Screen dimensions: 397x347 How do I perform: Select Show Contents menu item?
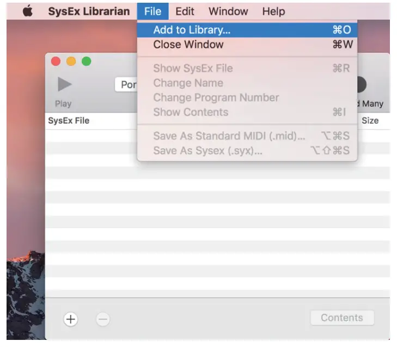click(x=247, y=112)
